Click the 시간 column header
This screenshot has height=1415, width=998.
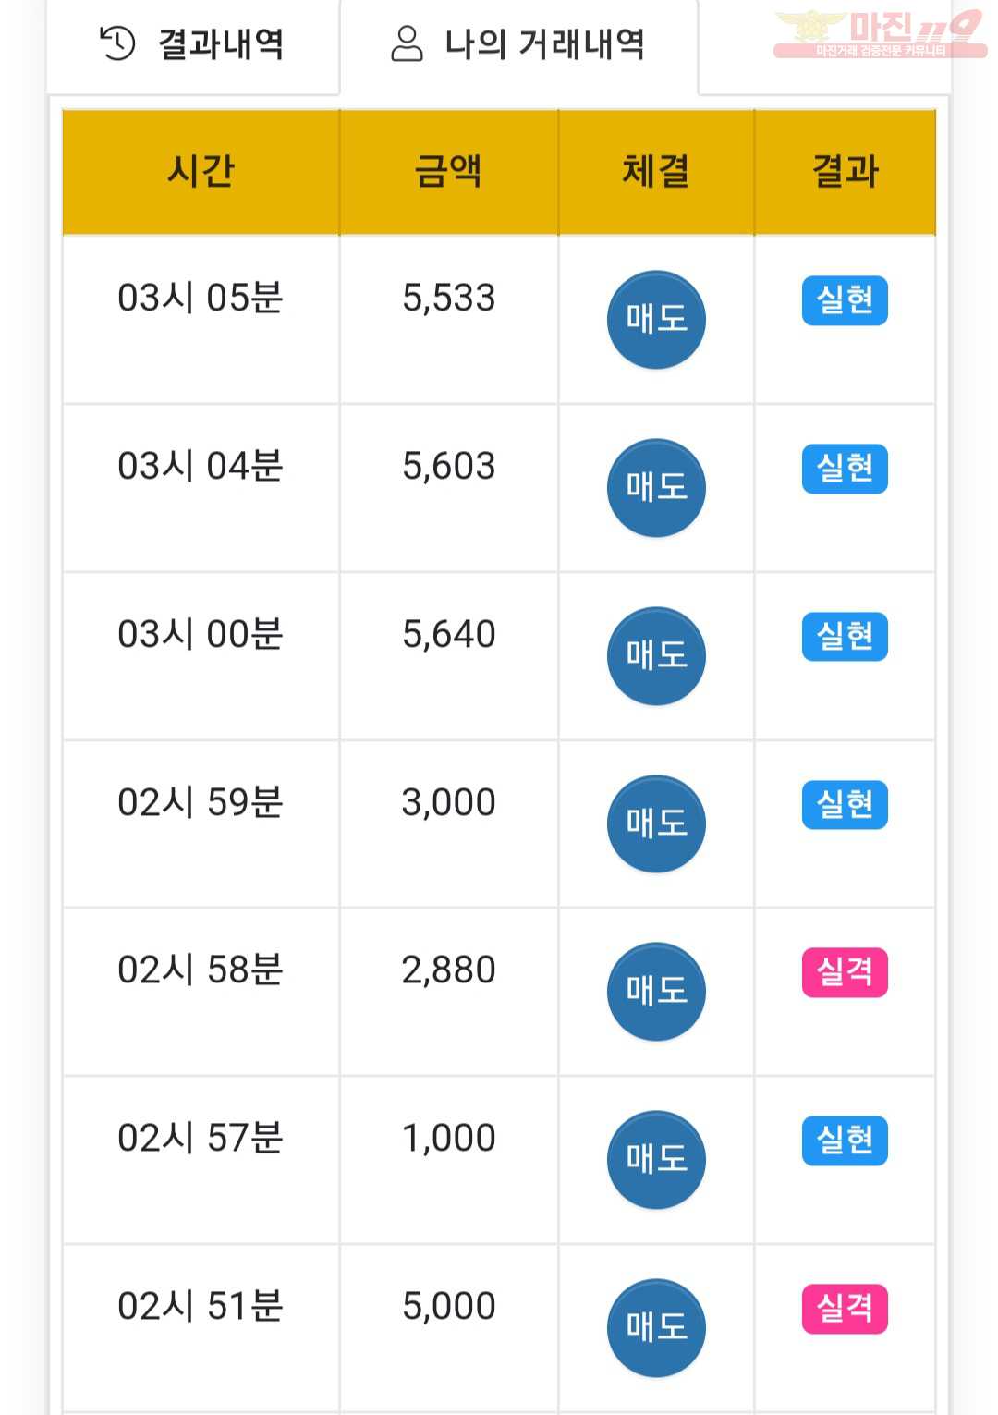[x=201, y=172]
